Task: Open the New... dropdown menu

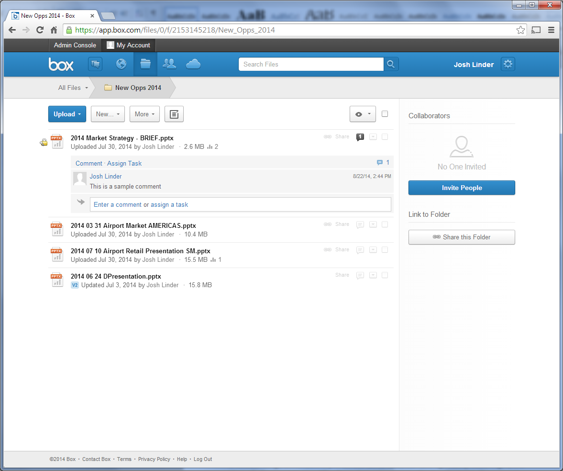Action: pos(107,114)
